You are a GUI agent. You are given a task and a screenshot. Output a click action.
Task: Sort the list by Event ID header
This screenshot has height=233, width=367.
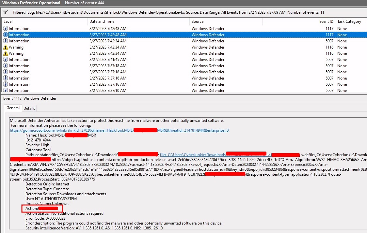pos(326,22)
